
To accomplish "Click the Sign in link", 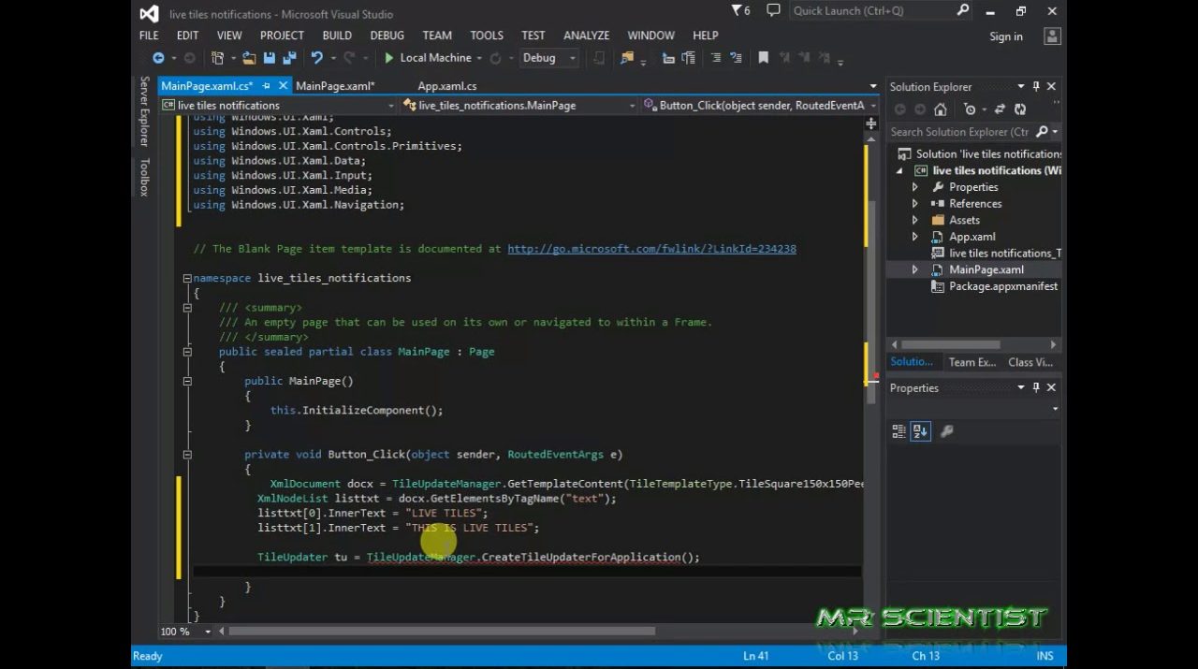I will [x=1006, y=36].
